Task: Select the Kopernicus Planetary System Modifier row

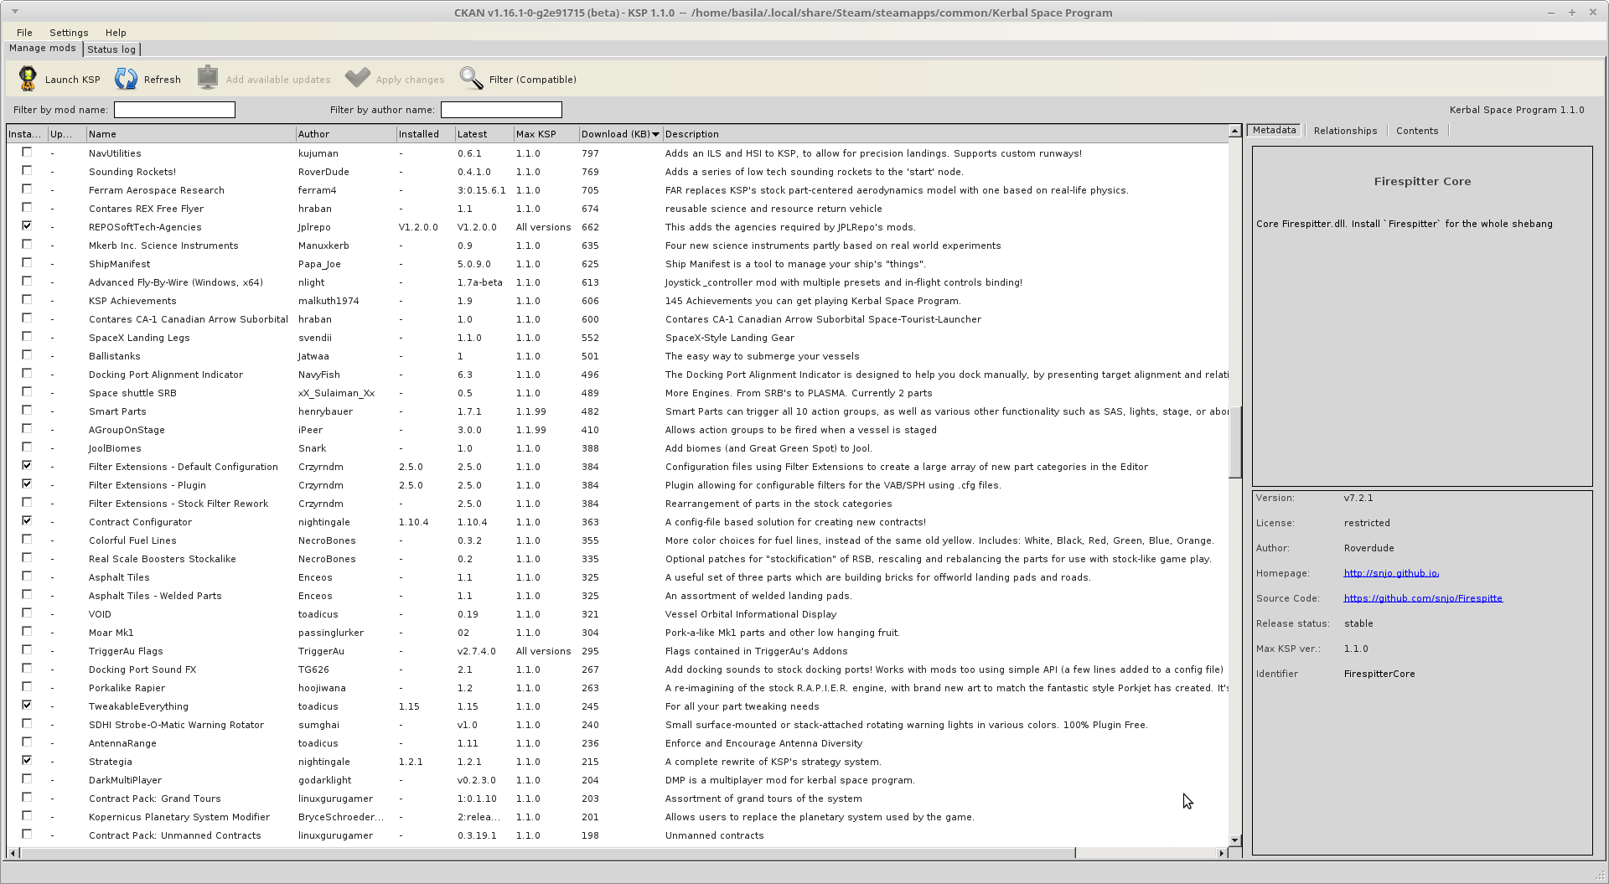Action: tap(618, 817)
